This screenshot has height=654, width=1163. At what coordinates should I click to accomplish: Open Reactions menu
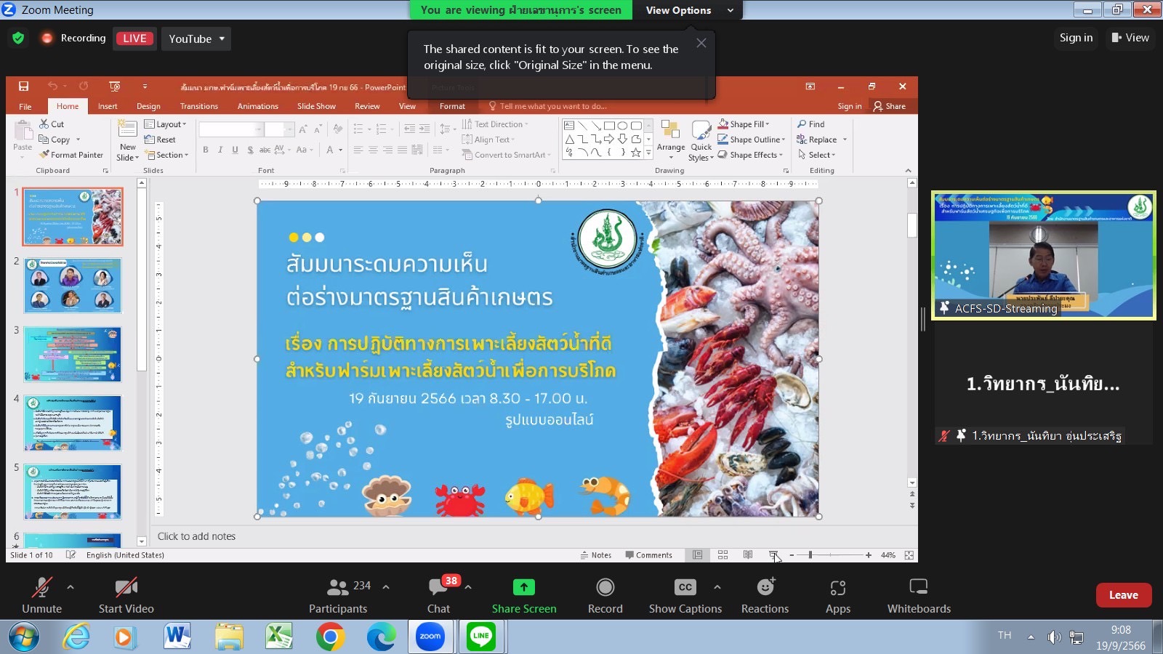click(x=765, y=595)
